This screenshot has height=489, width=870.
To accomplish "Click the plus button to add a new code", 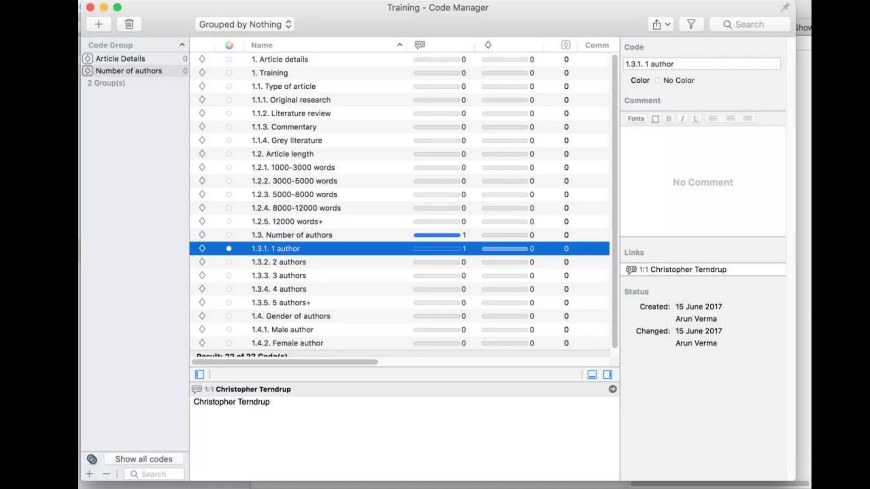I will point(99,24).
